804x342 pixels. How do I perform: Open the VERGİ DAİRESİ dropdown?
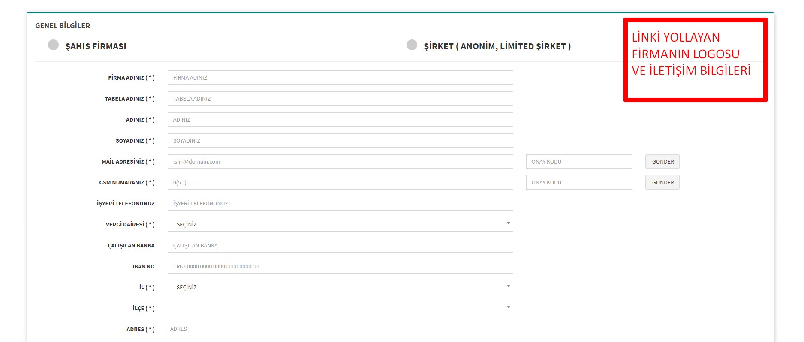coord(340,224)
